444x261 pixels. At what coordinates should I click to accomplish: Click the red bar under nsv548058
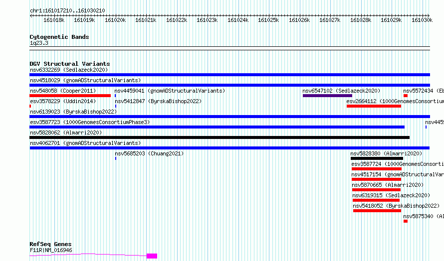[x=70, y=96]
